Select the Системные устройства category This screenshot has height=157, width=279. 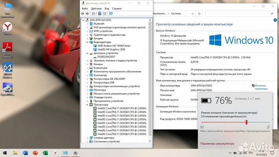pyautogui.click(x=107, y=141)
